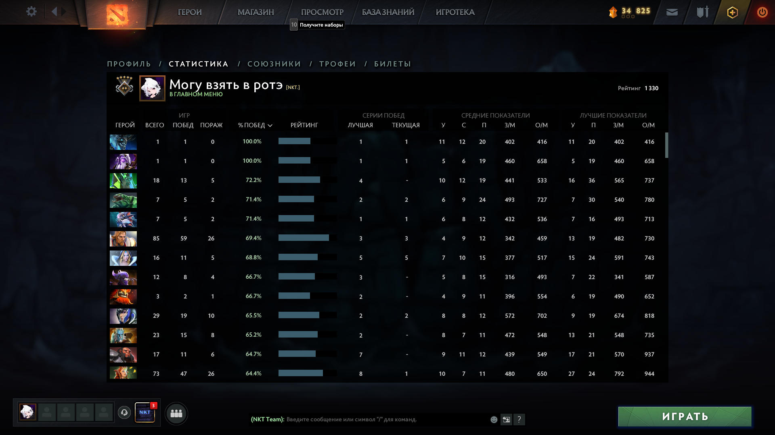This screenshot has height=435, width=775.
Task: Select hero portrait in the 3 games row
Action: [x=123, y=296]
